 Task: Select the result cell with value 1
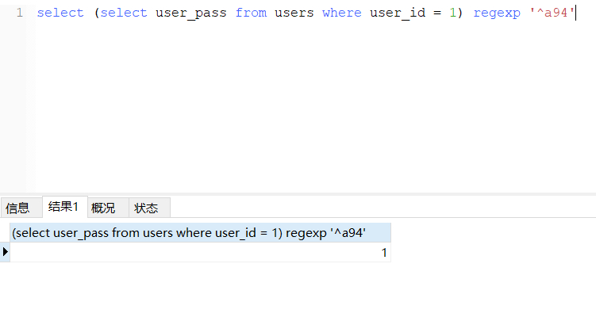pos(200,252)
